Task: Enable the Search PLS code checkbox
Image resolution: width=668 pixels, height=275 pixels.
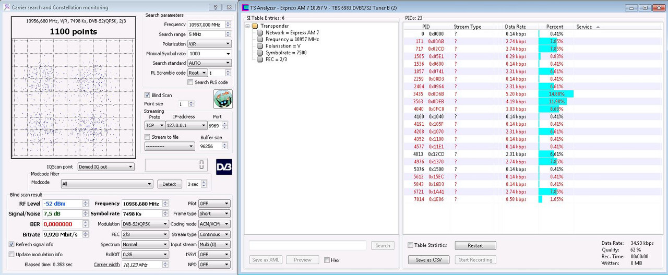Action: tap(190, 82)
